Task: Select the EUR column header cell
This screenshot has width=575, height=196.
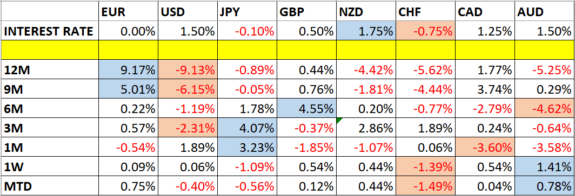Action: (129, 12)
